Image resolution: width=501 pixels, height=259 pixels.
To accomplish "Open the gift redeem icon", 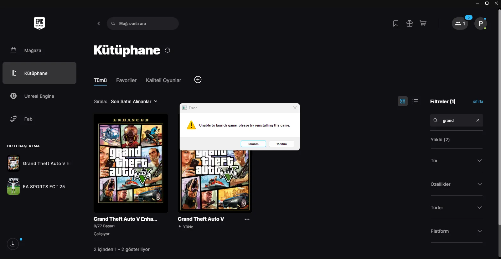I will coord(410,23).
